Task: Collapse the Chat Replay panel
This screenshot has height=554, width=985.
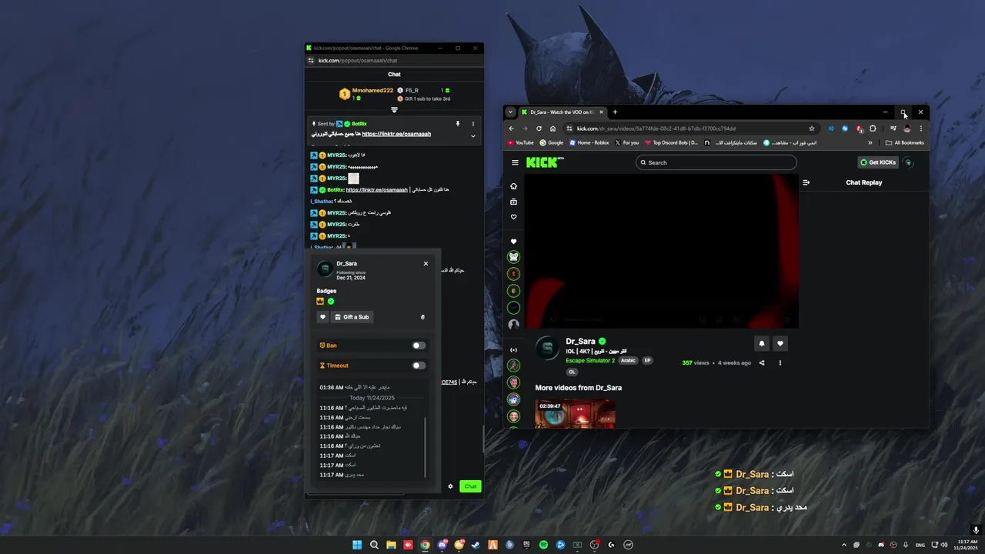Action: click(x=806, y=182)
